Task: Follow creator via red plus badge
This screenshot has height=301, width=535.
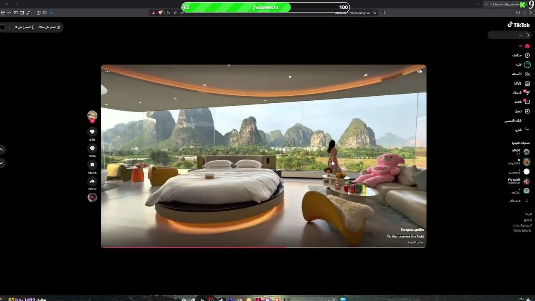Action: pos(92,121)
